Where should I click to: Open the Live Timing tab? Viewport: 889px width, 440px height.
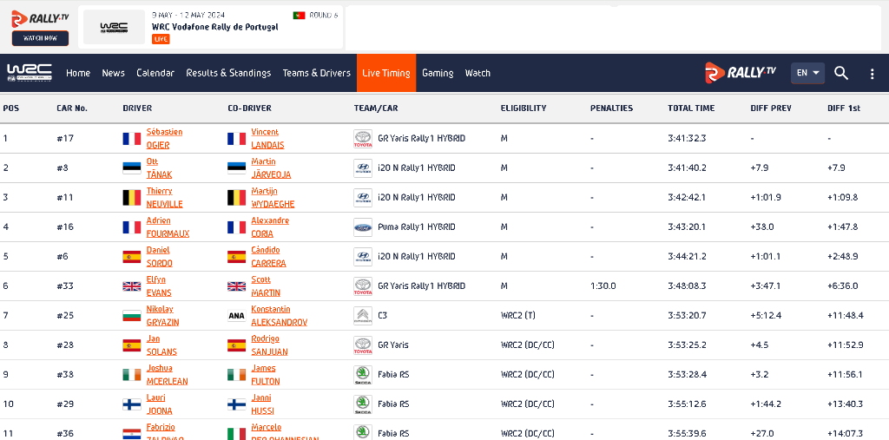[385, 73]
